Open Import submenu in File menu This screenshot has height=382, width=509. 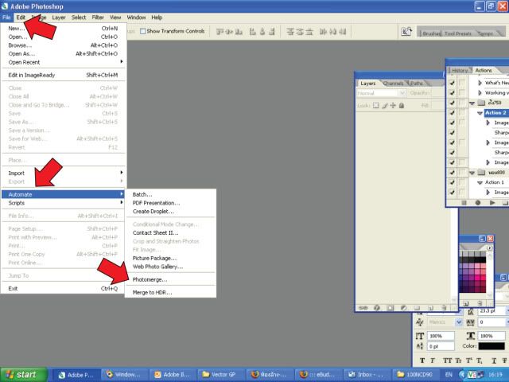[x=64, y=173]
